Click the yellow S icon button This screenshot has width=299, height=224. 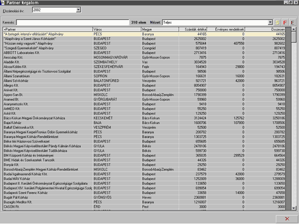tap(277, 22)
